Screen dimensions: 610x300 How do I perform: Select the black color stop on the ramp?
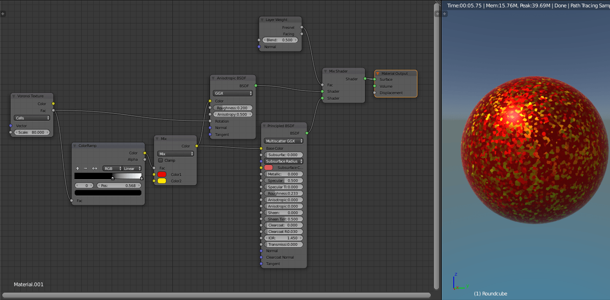click(x=113, y=178)
